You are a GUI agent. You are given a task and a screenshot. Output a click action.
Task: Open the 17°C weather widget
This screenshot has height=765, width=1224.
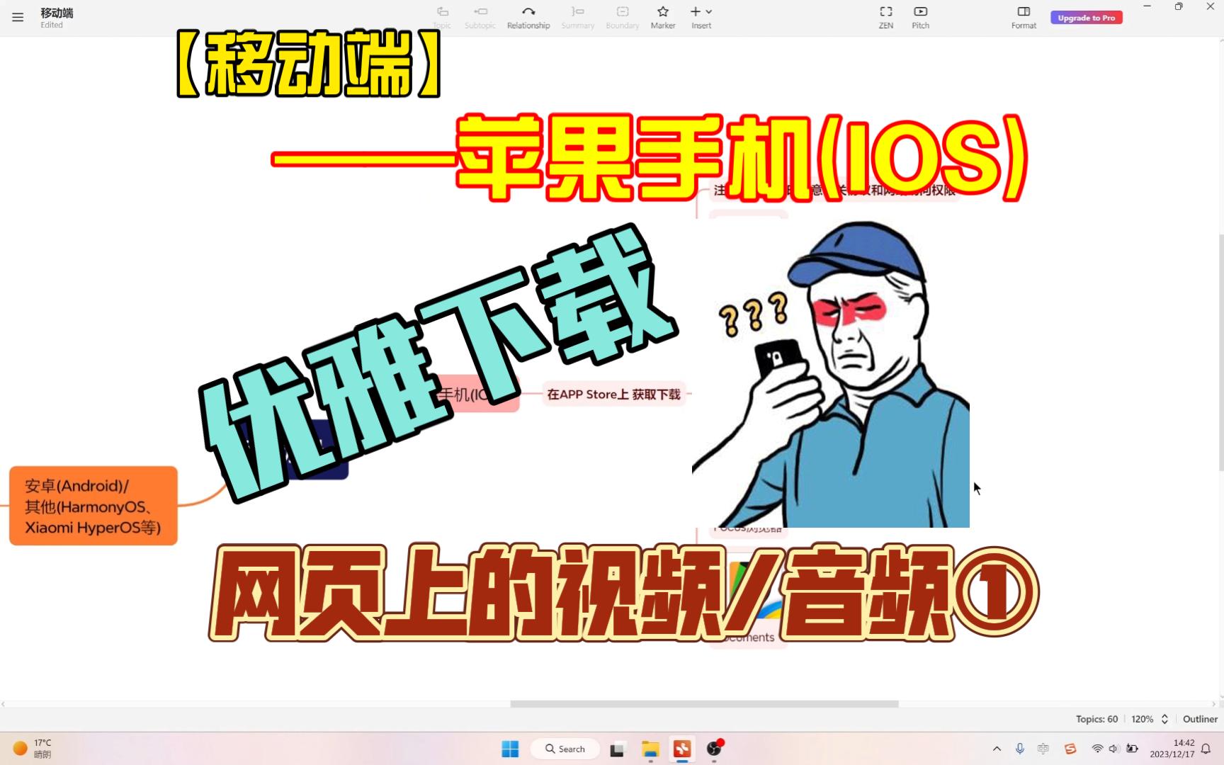tap(33, 749)
